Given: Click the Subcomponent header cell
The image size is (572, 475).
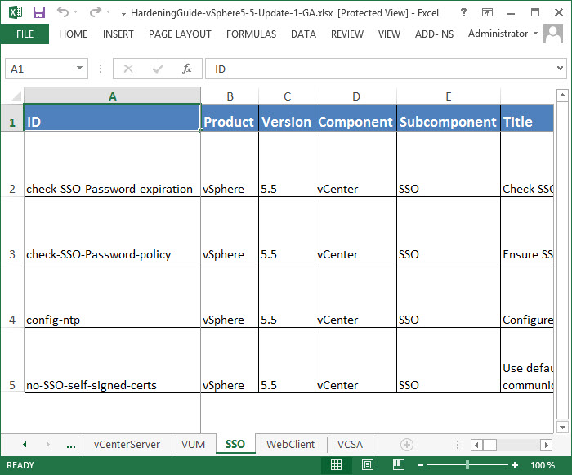Looking at the screenshot, I should pos(449,118).
